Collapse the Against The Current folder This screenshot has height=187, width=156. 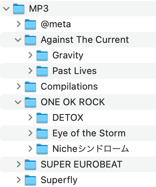point(18,40)
